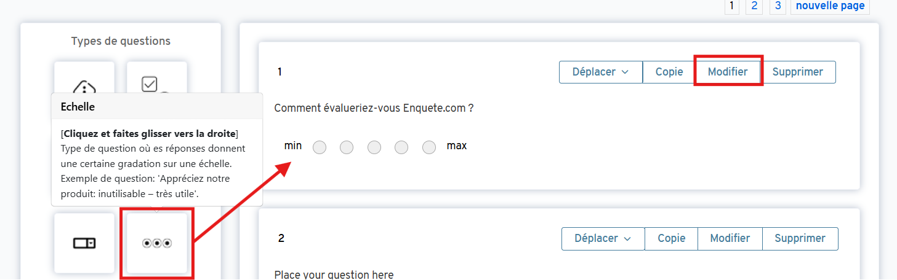Click Modifier on question 2

[730, 238]
